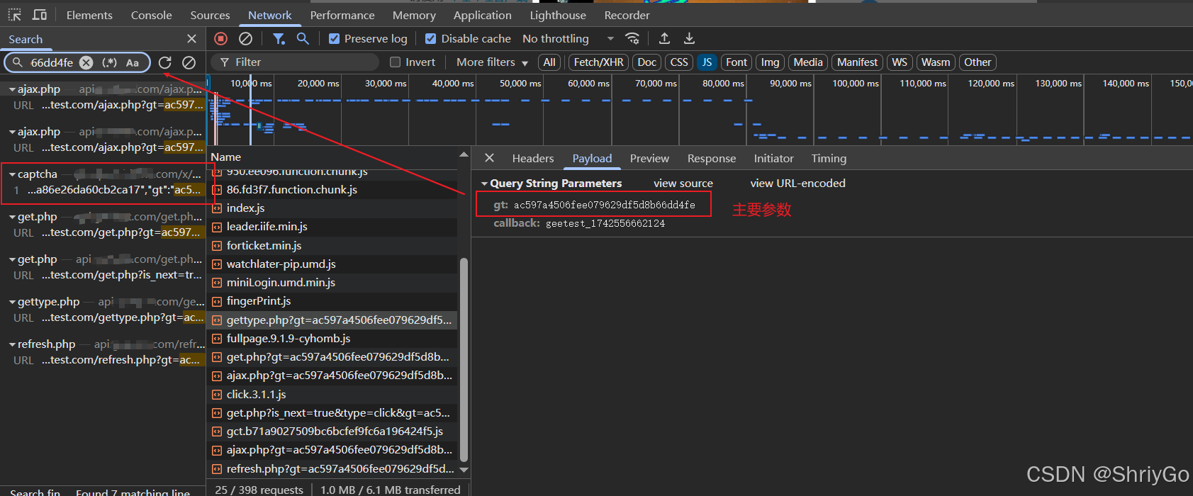Click the view URL-encoded link
This screenshot has height=496, width=1193.
(798, 184)
